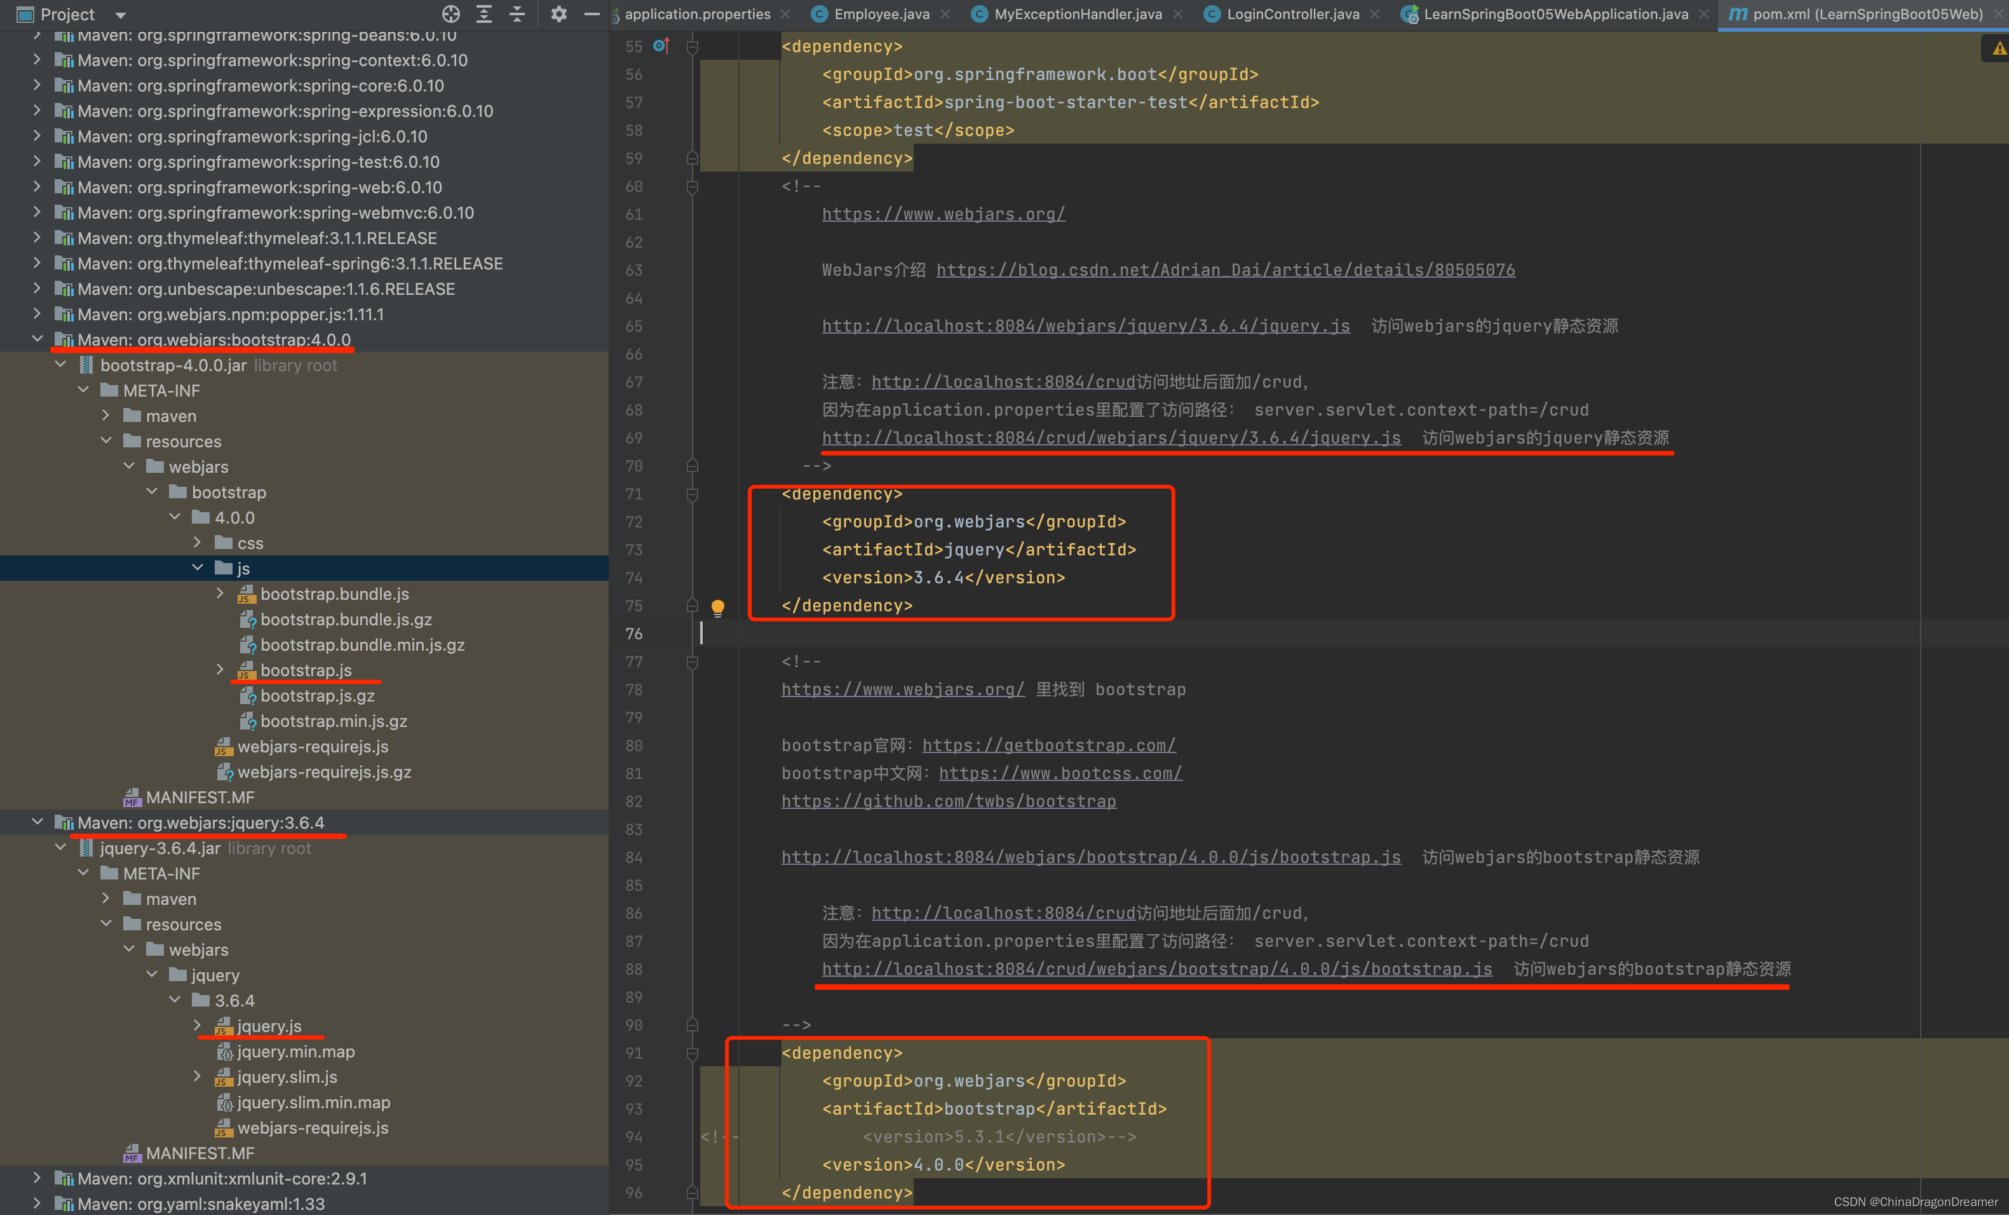The height and width of the screenshot is (1215, 2009).
Task: Select MANIFEST.MF under jquery jar
Action: (200, 1153)
